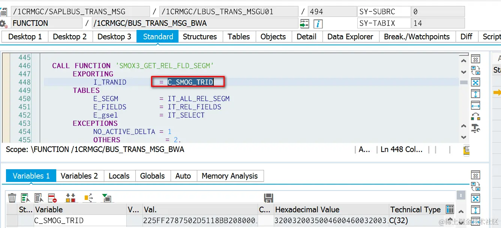The width and height of the screenshot is (501, 228).
Task: Click IT_SELECT on code line 452
Action: click(x=186, y=115)
